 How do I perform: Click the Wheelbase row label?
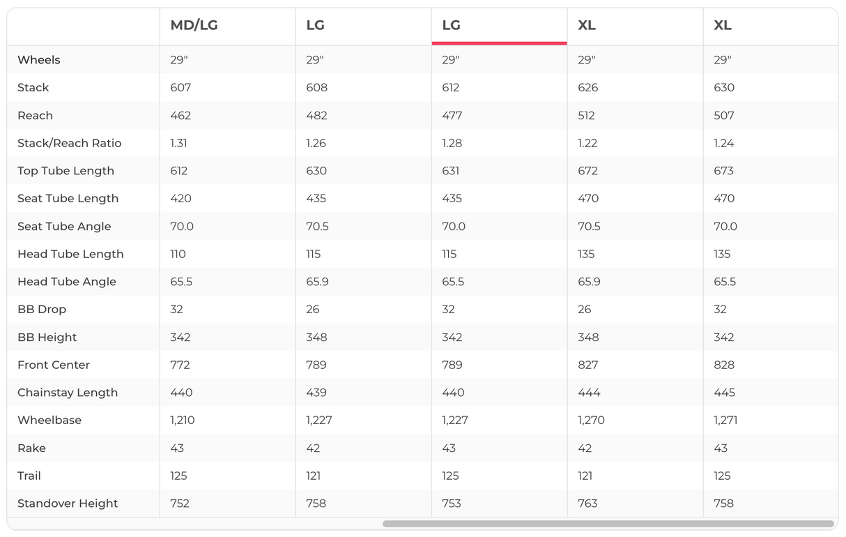[49, 421]
